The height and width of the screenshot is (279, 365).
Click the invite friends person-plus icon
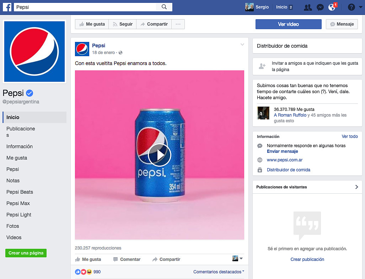coord(262,66)
